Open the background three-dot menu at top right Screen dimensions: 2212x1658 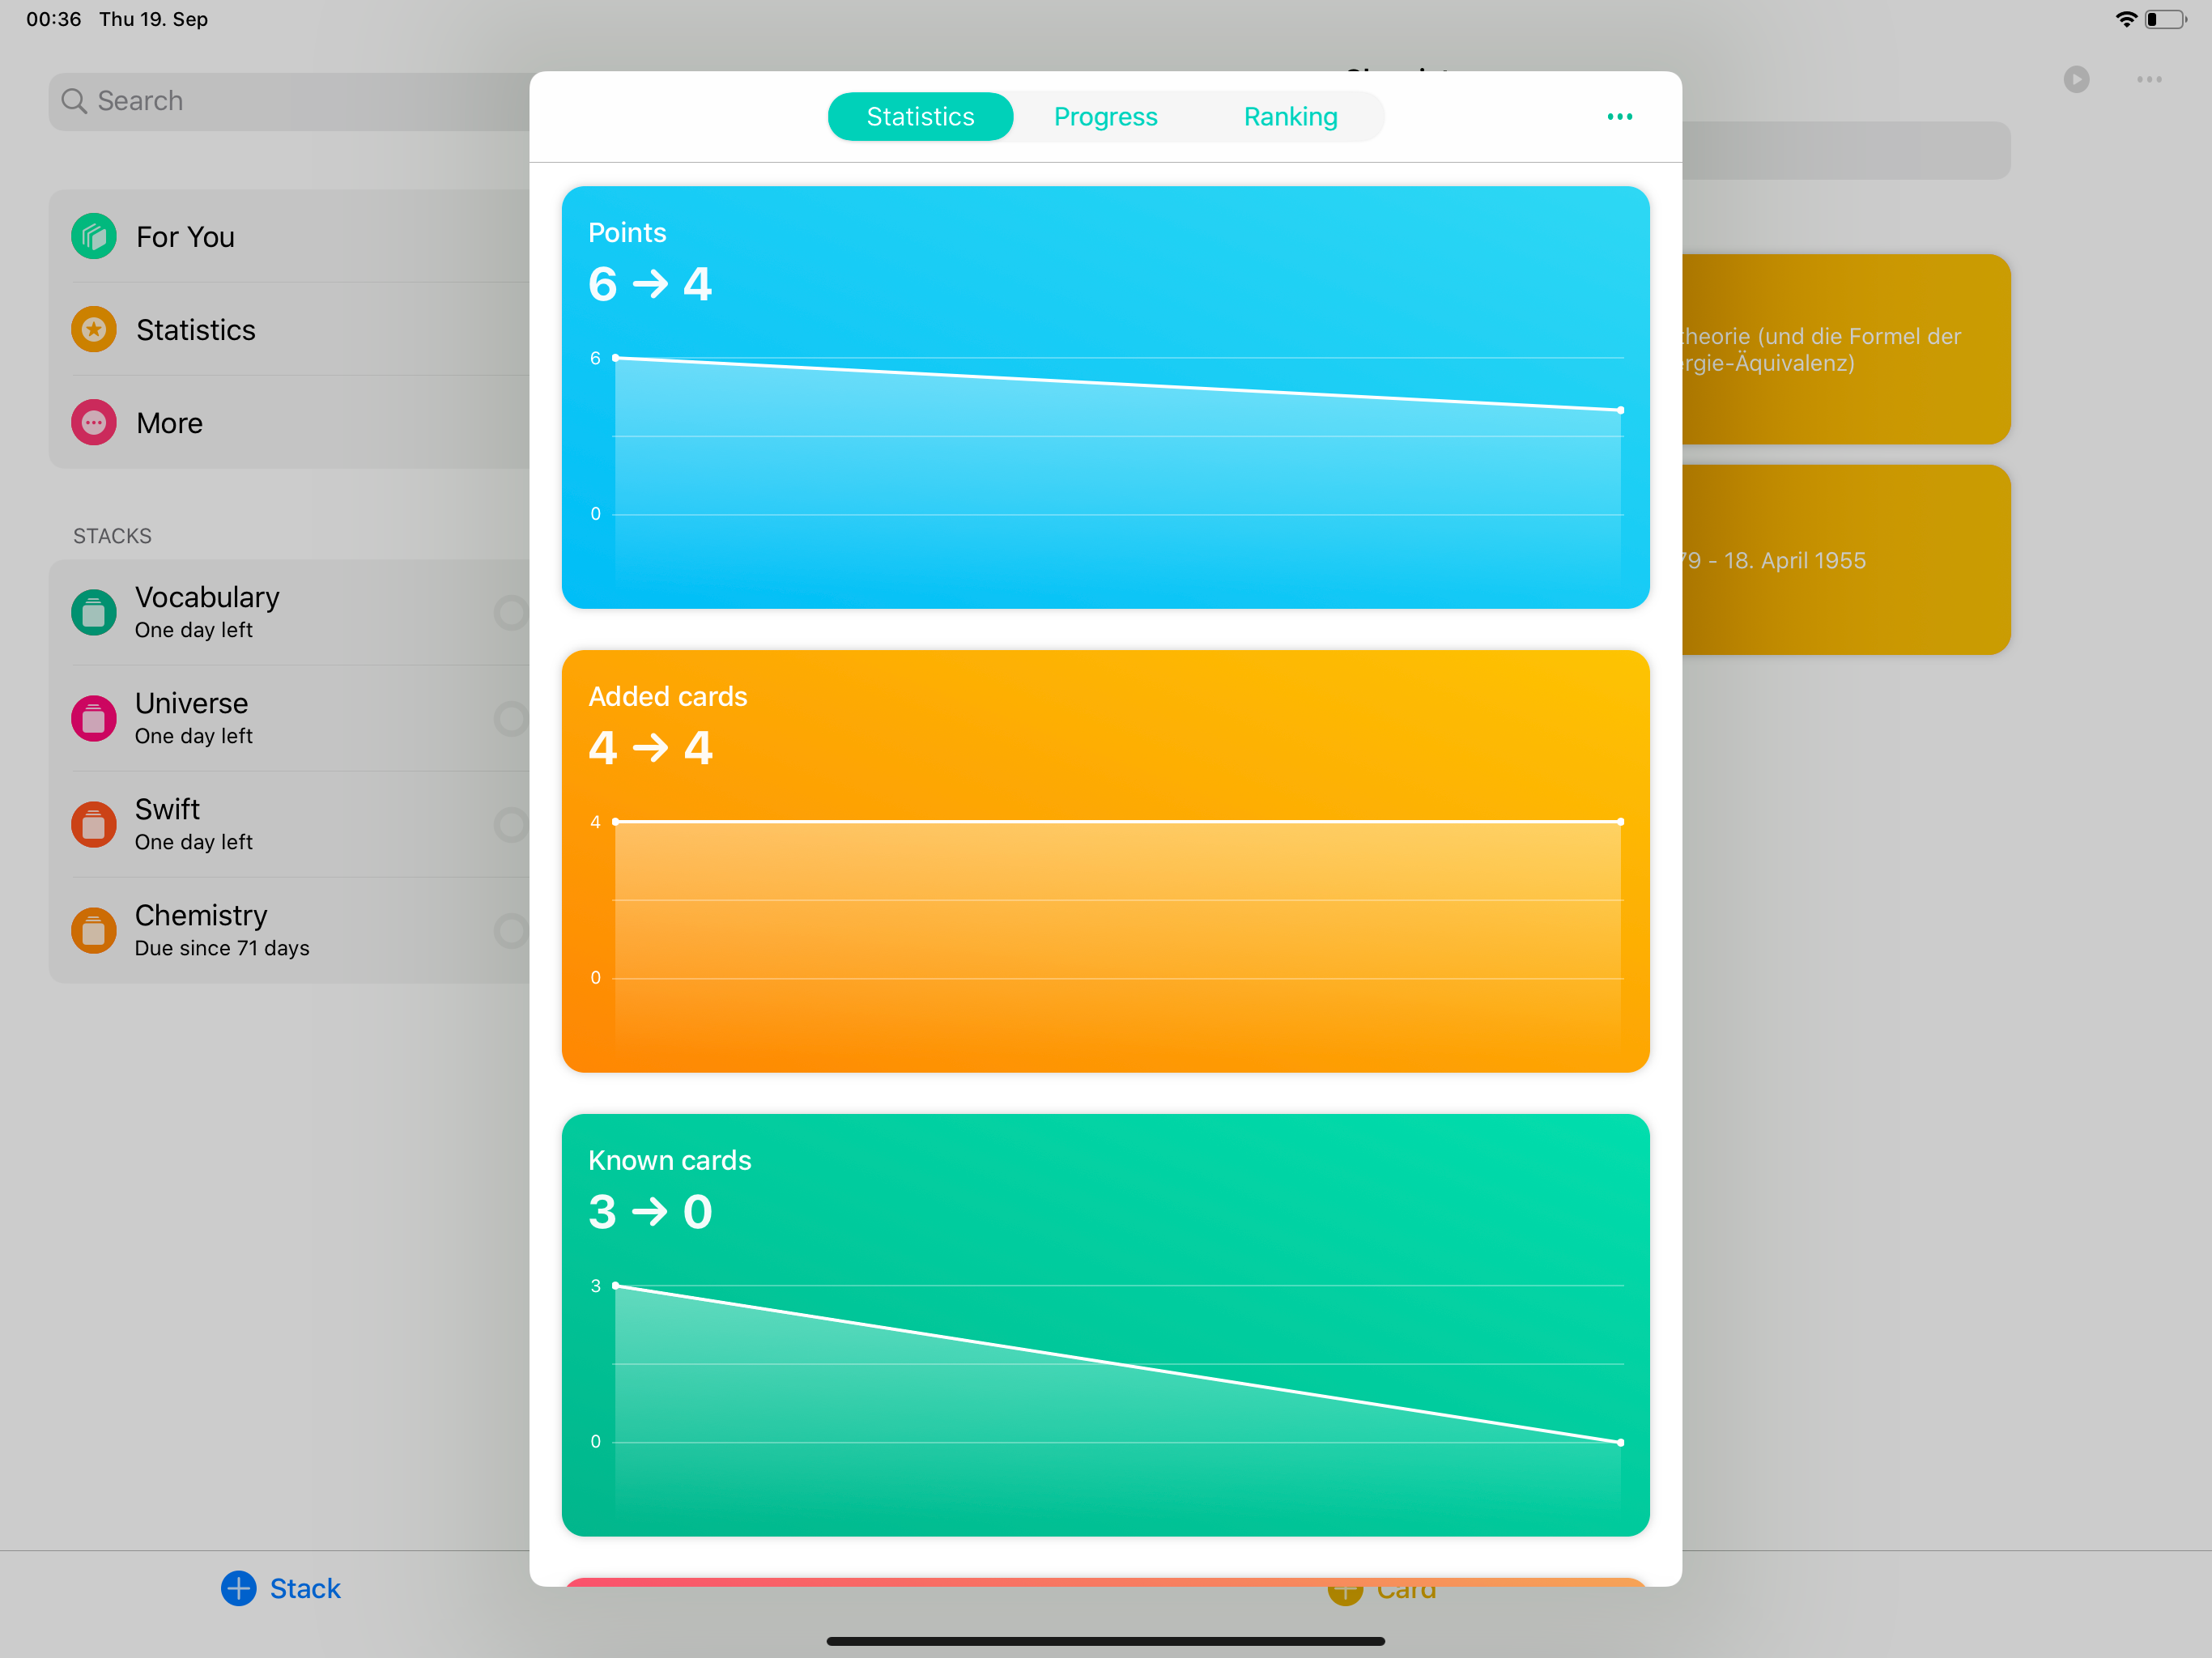(x=2148, y=79)
